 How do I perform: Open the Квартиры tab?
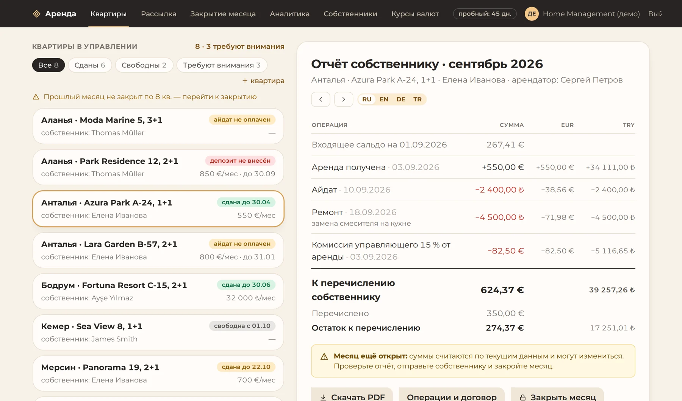click(x=108, y=14)
